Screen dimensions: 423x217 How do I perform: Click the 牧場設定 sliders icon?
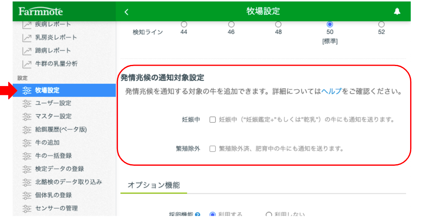(27, 90)
